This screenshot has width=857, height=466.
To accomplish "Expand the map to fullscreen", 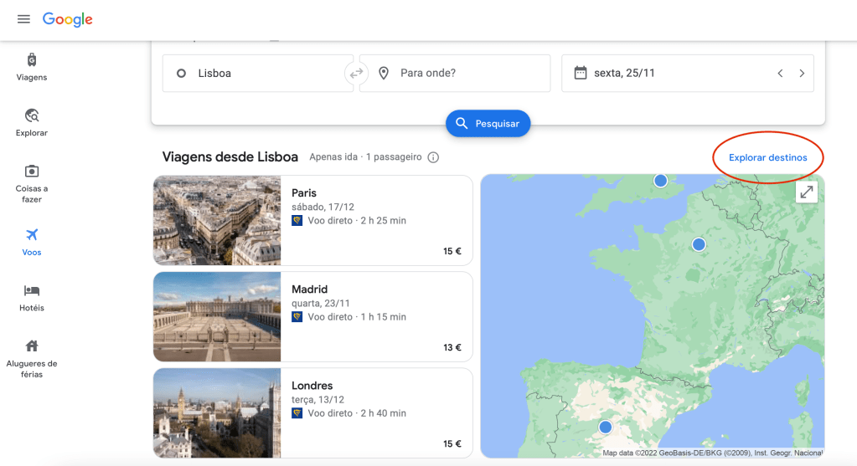I will tap(806, 192).
